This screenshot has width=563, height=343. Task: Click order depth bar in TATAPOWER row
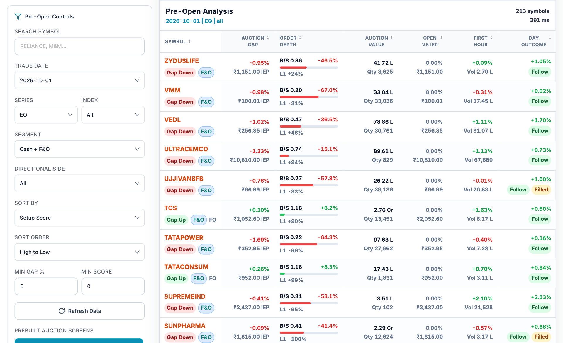tap(309, 244)
